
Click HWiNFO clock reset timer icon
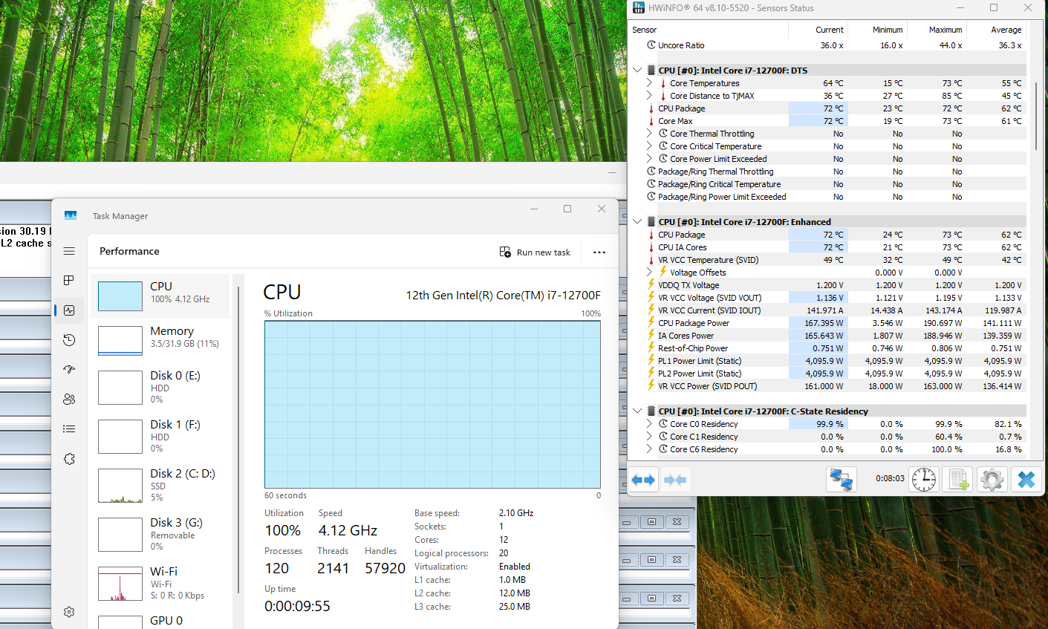924,480
